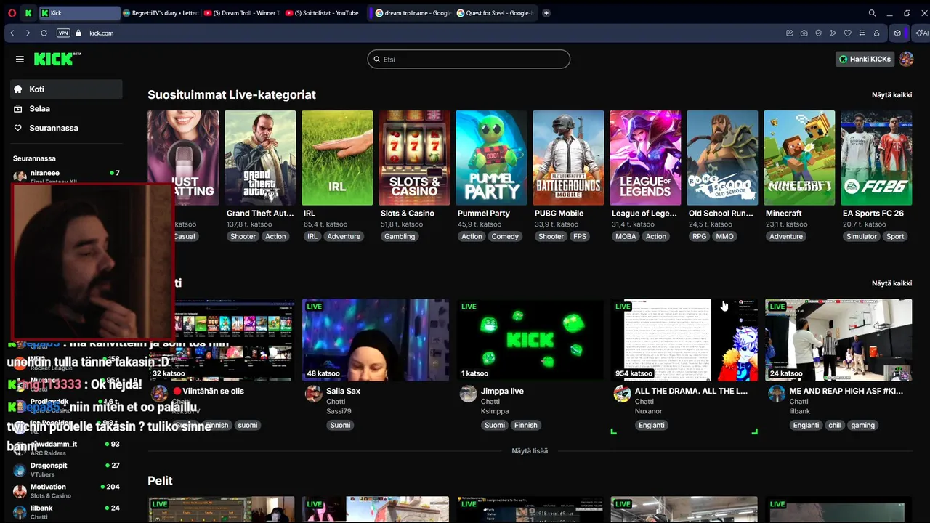930x523 pixels.
Task: Click Saila Sax channel avatar
Action: click(313, 394)
